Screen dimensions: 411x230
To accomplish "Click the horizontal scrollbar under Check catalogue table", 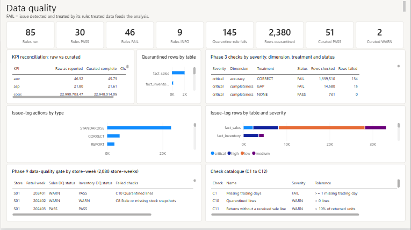I will click(285, 214).
